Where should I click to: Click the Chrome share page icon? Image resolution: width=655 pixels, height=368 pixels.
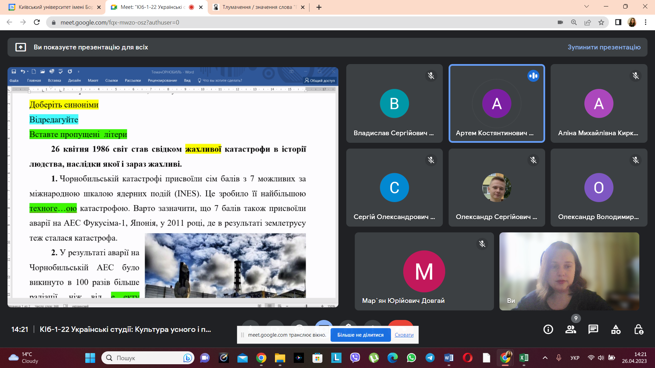click(587, 22)
